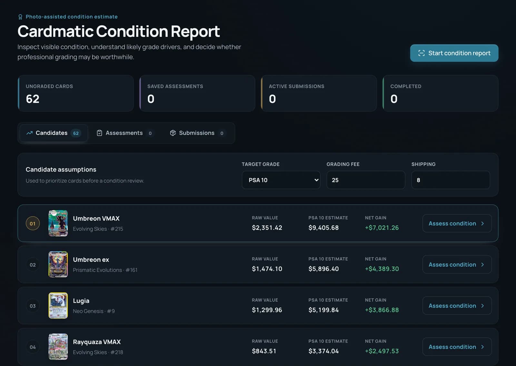Viewport: 516px width, 366px height.
Task: Click the Completed stat card
Action: (x=441, y=93)
